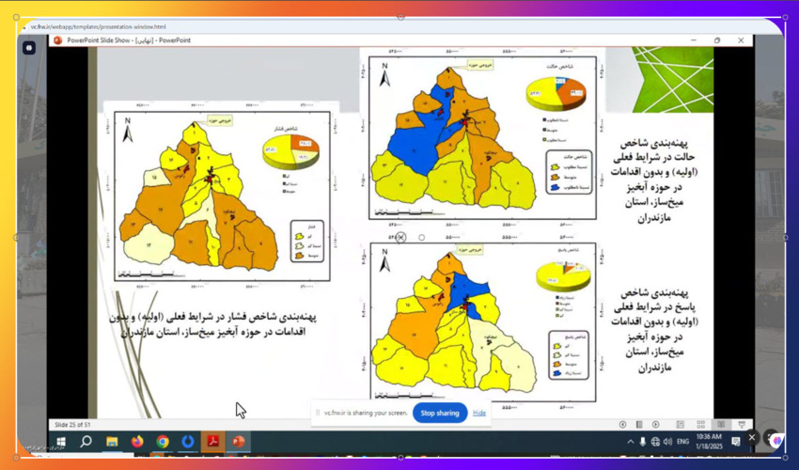Viewport: 799px width, 470px height.
Task: Minimize the PowerPoint Slide Show window
Action: [694, 40]
